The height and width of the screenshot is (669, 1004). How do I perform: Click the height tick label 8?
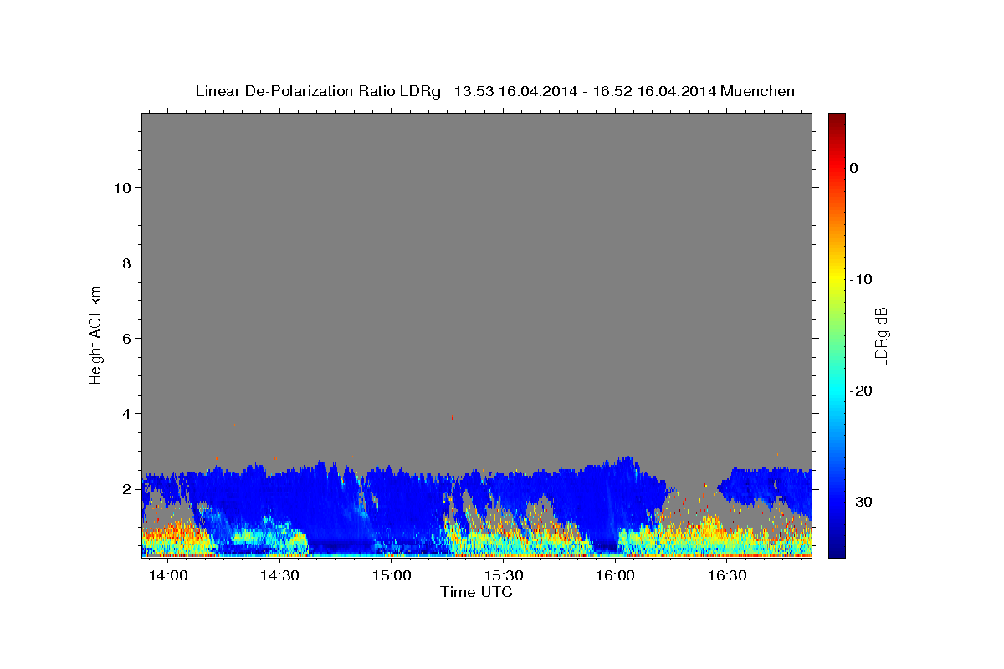pos(126,263)
